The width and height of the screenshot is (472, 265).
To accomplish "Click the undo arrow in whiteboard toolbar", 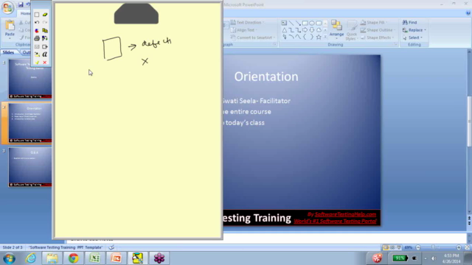I will (37, 22).
